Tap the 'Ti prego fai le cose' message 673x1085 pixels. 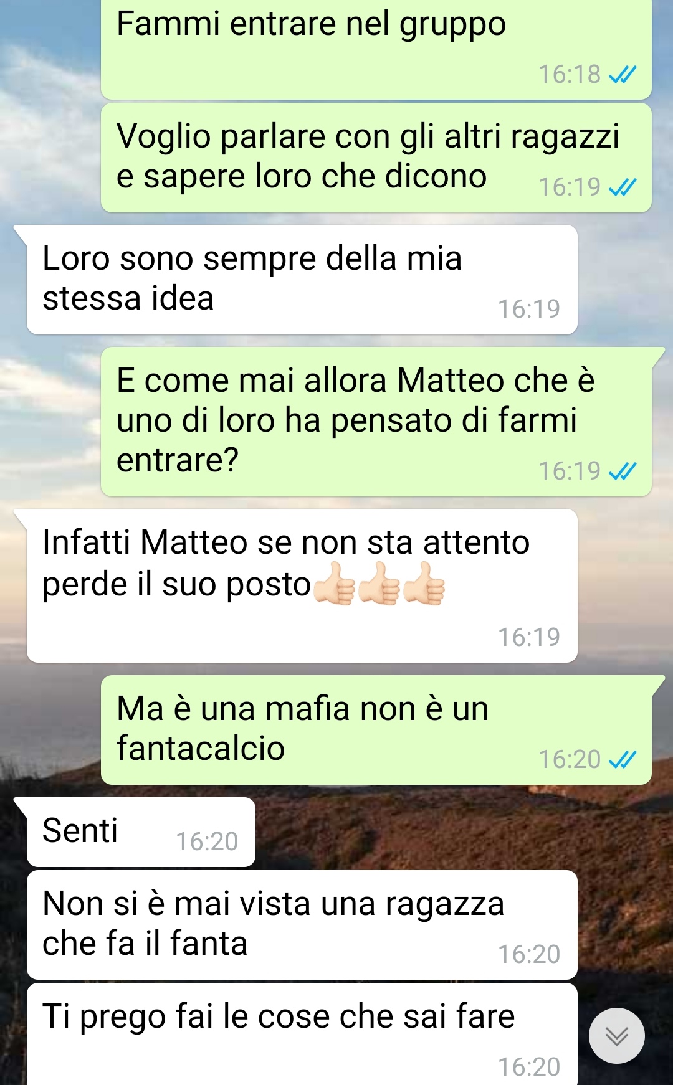coord(302,1035)
